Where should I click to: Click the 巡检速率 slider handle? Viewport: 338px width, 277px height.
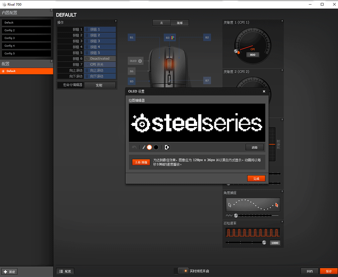pos(264,243)
